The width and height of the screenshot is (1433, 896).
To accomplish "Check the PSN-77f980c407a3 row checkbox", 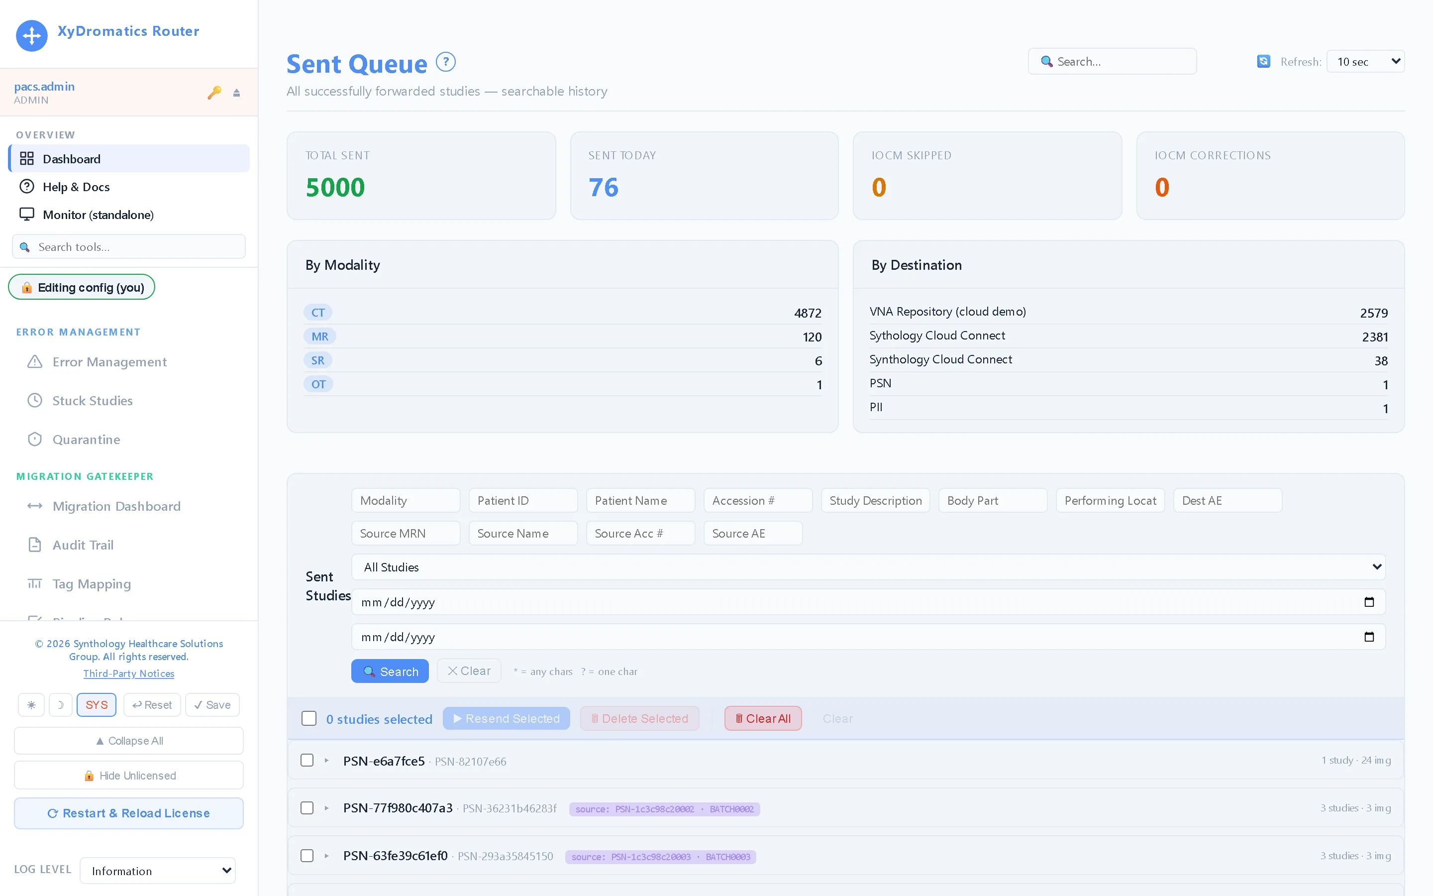I will 307,808.
